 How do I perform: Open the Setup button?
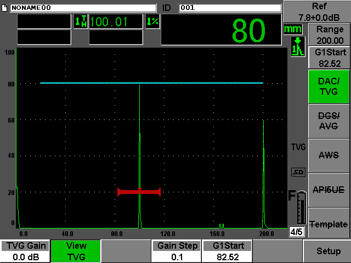click(328, 251)
